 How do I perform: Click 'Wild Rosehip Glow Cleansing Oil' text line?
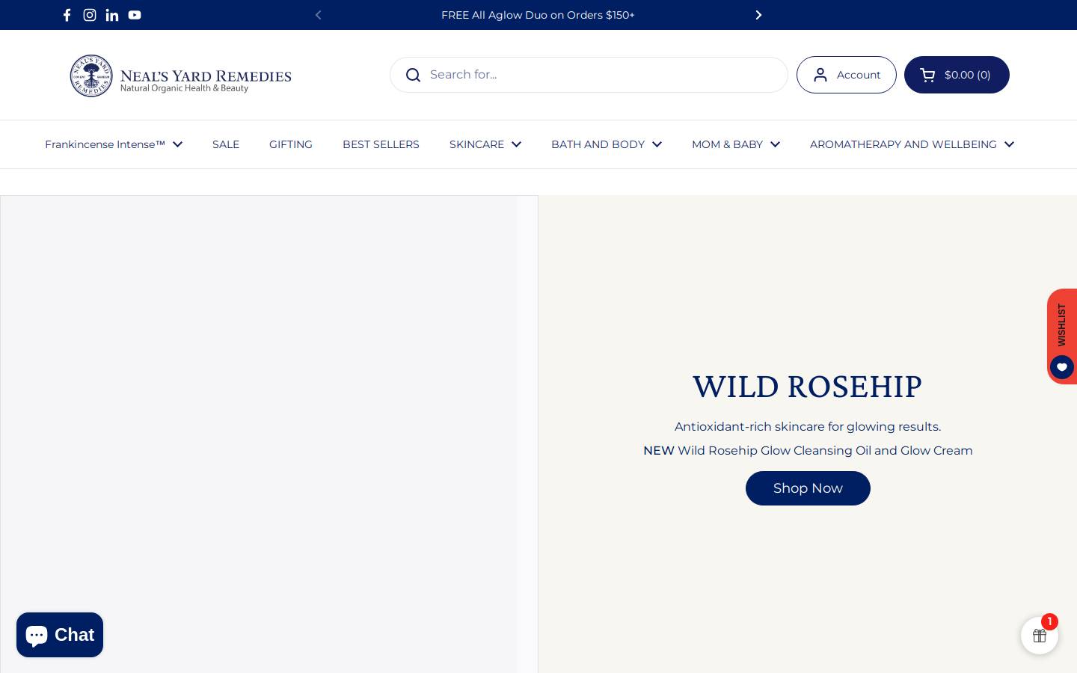click(808, 451)
